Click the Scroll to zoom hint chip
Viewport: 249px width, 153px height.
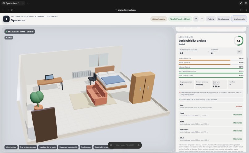(86, 147)
